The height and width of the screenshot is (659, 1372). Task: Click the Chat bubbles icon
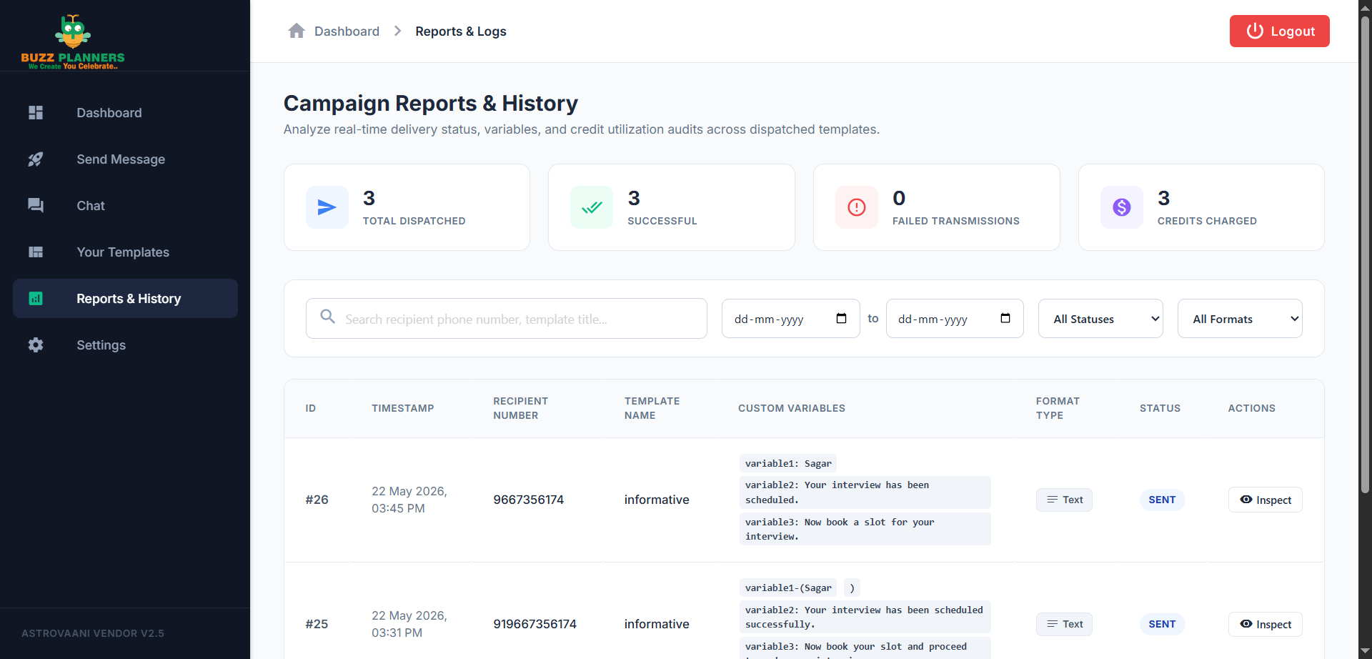(x=36, y=206)
